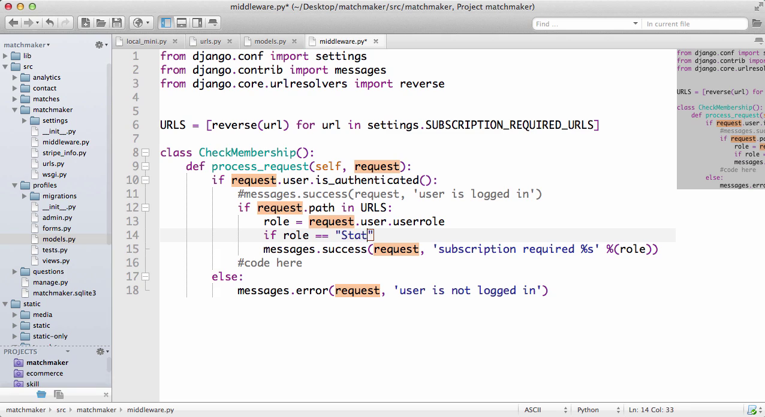The image size is (765, 417).
Task: Click the Projects list scrollbar
Action: point(109,365)
